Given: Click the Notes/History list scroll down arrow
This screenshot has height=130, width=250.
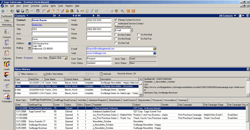Looking at the screenshot, I should point(140,95).
